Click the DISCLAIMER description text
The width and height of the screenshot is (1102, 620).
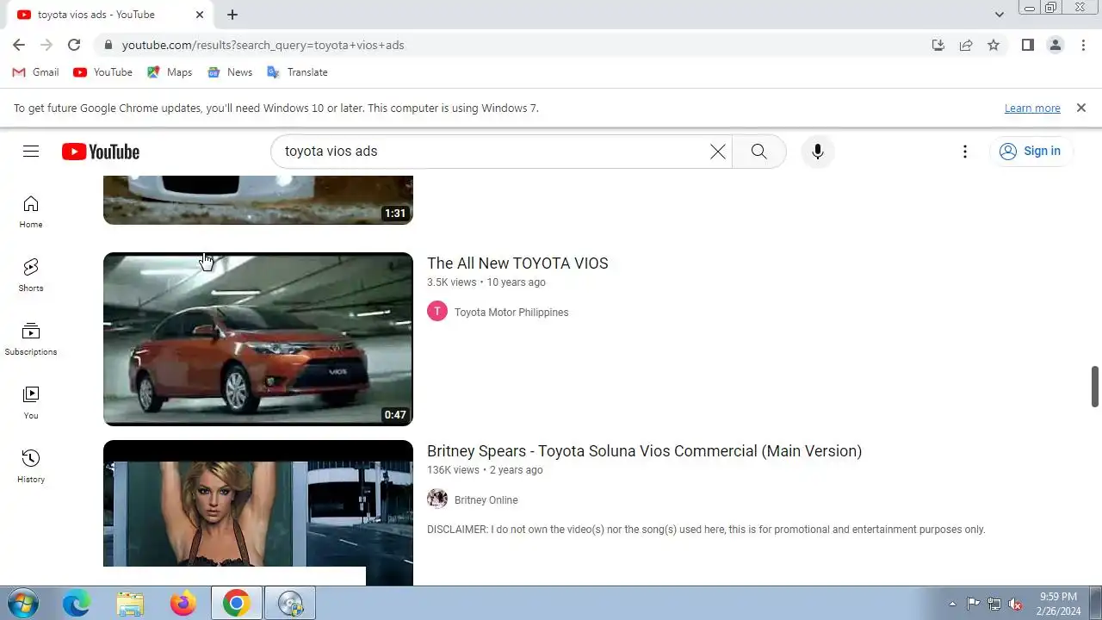[x=706, y=530]
